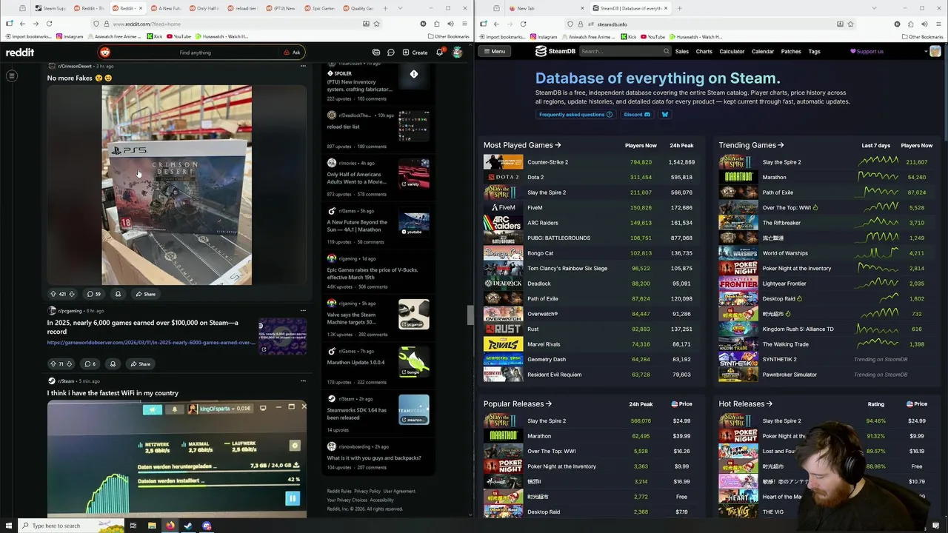Open SteamDB Patches page
The image size is (948, 533).
(x=791, y=51)
